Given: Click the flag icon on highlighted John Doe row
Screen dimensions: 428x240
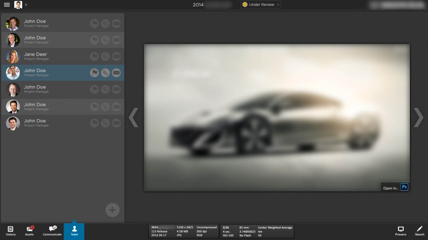Looking at the screenshot, I should point(94,73).
